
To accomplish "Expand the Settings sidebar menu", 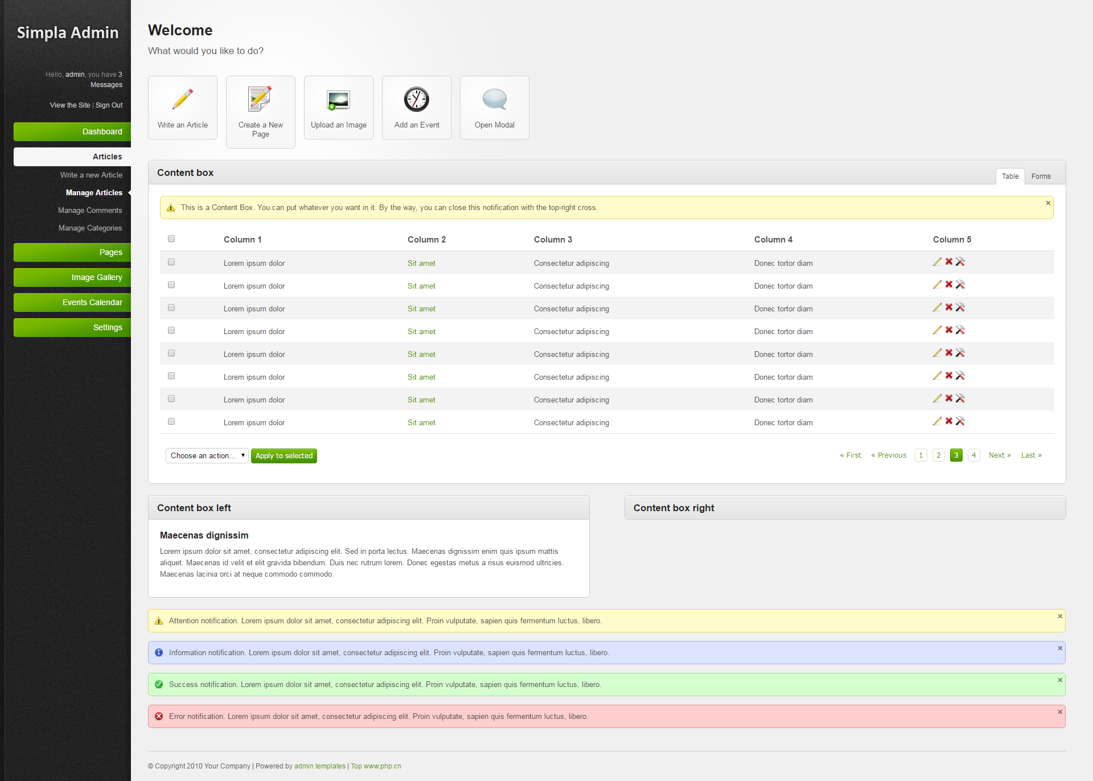I will (x=72, y=327).
